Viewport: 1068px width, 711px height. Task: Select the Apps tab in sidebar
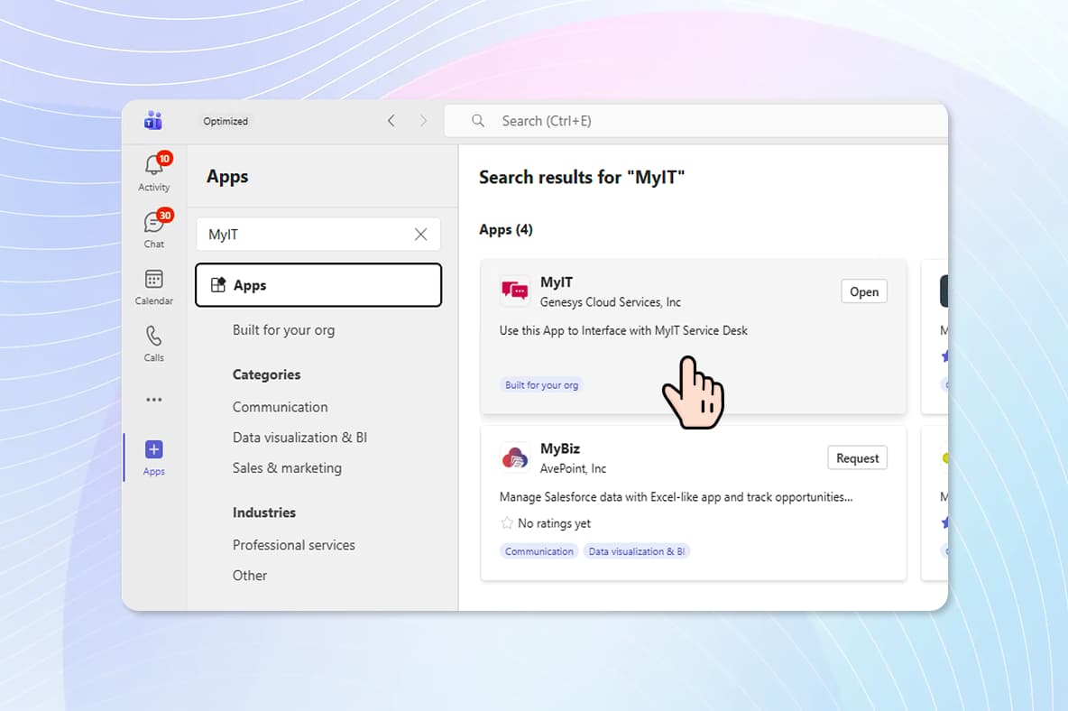click(318, 285)
